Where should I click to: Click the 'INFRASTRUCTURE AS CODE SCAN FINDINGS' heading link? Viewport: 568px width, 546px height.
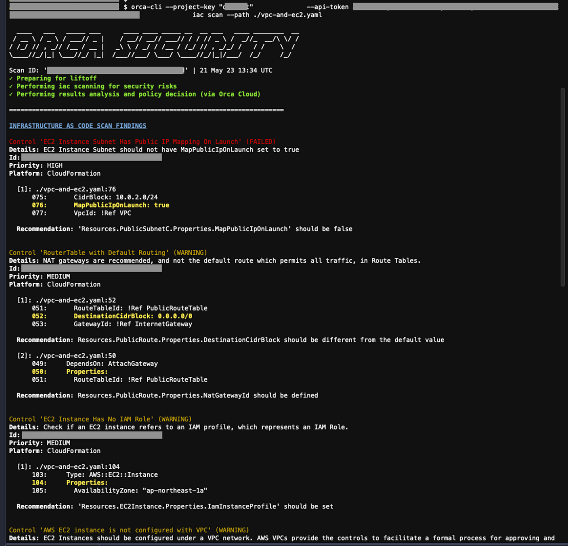tap(77, 125)
